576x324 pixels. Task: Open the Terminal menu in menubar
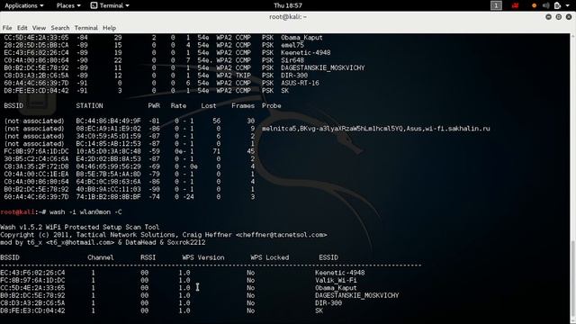point(86,28)
